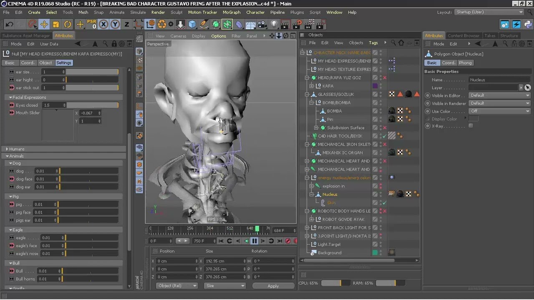
Task: Add a cube primitive object
Action: [192, 25]
